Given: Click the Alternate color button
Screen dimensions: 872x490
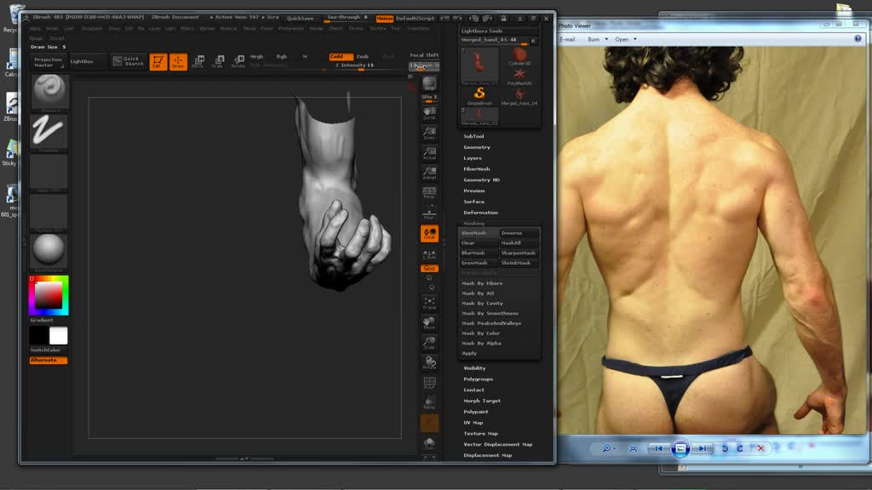Looking at the screenshot, I should pyautogui.click(x=49, y=361).
